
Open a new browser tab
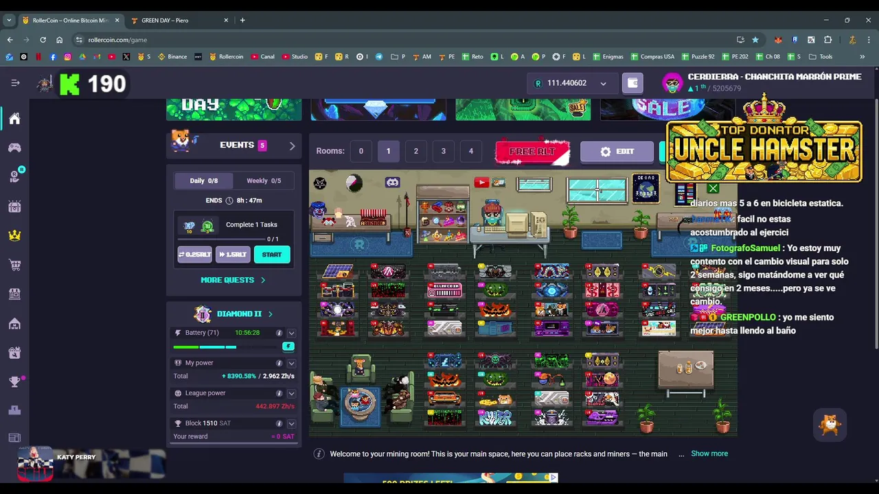242,20
